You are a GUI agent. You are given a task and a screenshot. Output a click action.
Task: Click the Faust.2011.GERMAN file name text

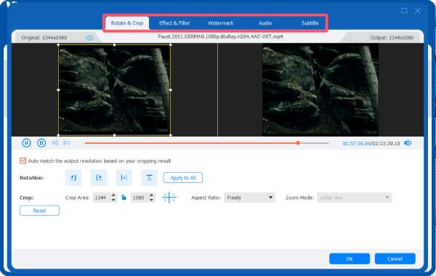pyautogui.click(x=220, y=37)
